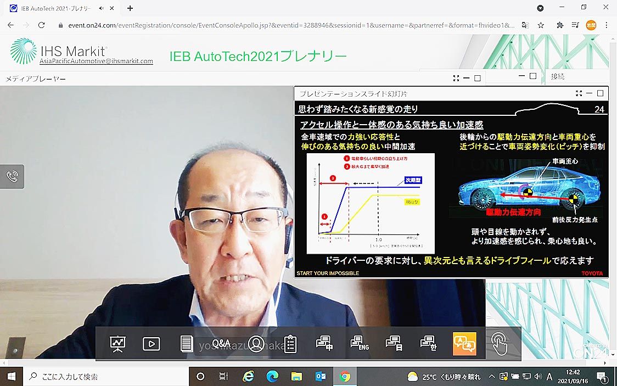The width and height of the screenshot is (617, 386).
Task: Click the Windows taskbar search box
Action: [104, 377]
